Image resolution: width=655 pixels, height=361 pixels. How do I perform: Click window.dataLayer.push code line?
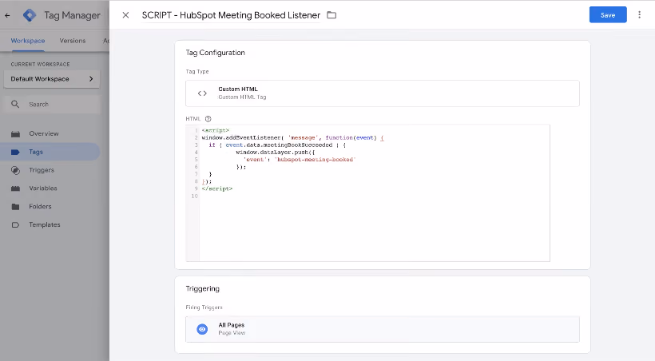pyautogui.click(x=276, y=152)
